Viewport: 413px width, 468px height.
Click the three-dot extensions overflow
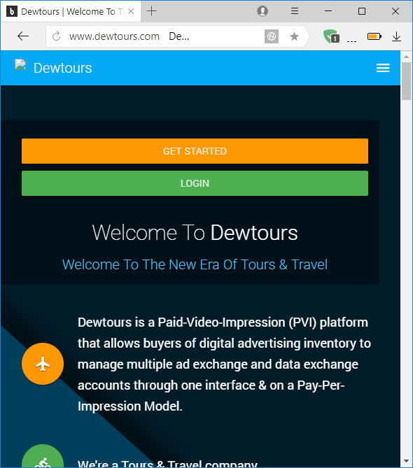[352, 41]
